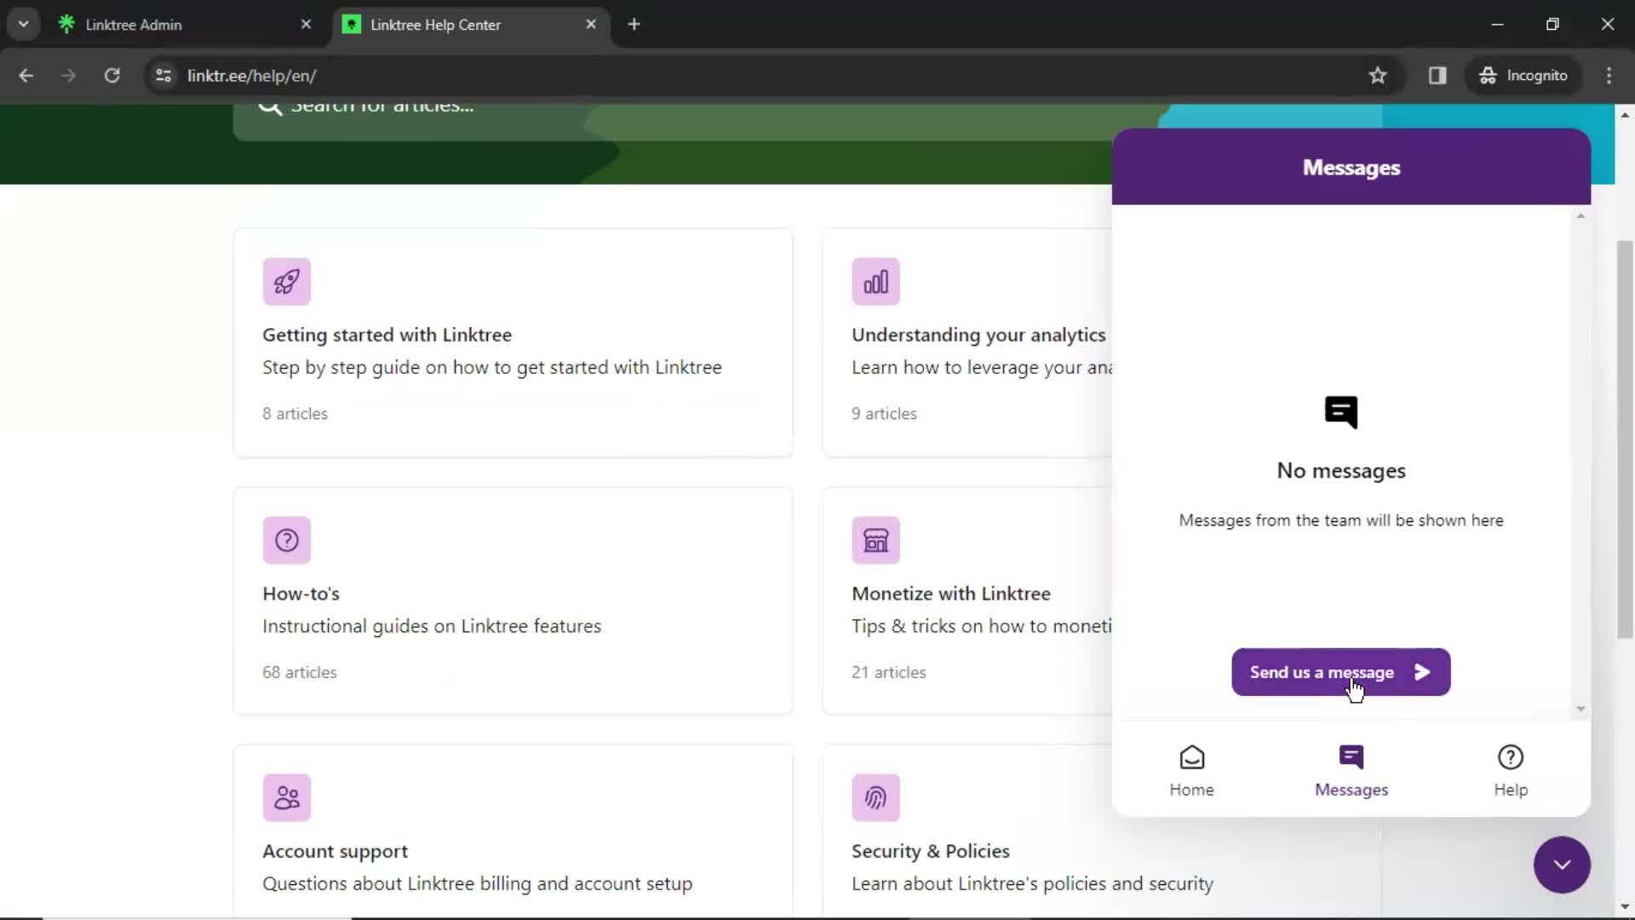Click chat panel scrollbar up arrow
Screen dimensions: 1635x920
pyautogui.click(x=1580, y=216)
